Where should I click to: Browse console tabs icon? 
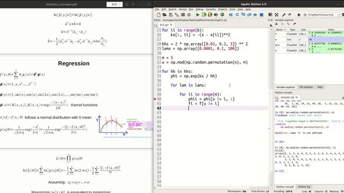coord(276,98)
